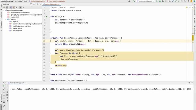Open the Notifications tool window tab

195,31
